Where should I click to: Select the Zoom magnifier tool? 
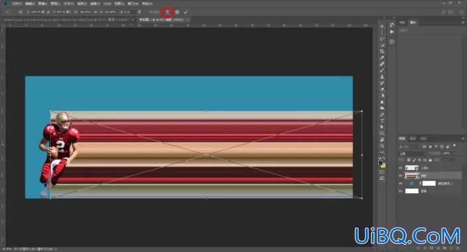click(x=382, y=146)
